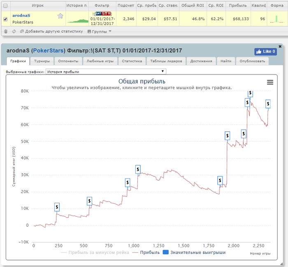
Task: Sort by the Игрок column header
Action: (38, 5)
